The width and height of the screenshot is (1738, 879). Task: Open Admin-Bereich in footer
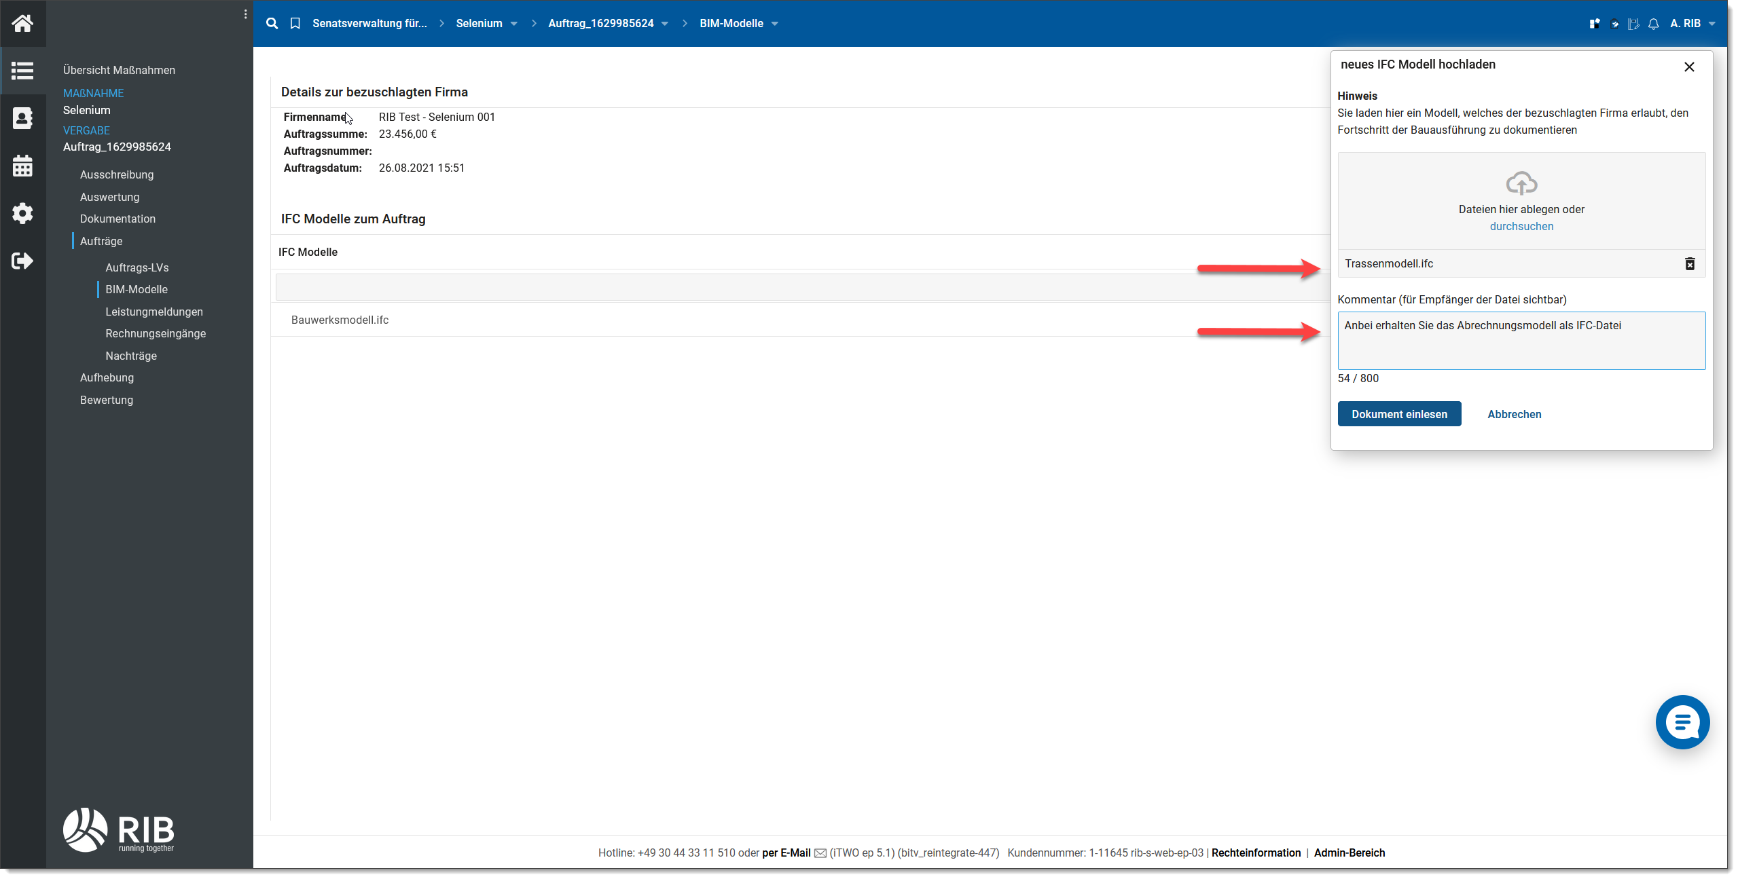tap(1348, 853)
